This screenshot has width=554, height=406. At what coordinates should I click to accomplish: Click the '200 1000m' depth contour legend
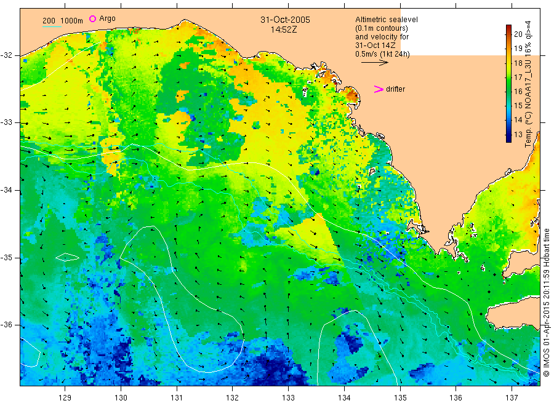point(63,21)
